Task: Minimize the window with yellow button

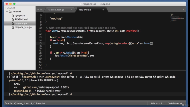Action: click(x=11, y=4)
